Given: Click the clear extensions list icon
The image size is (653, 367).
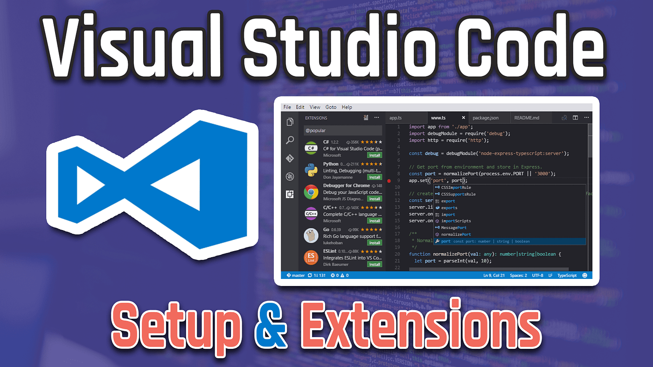Looking at the screenshot, I should click(x=366, y=118).
